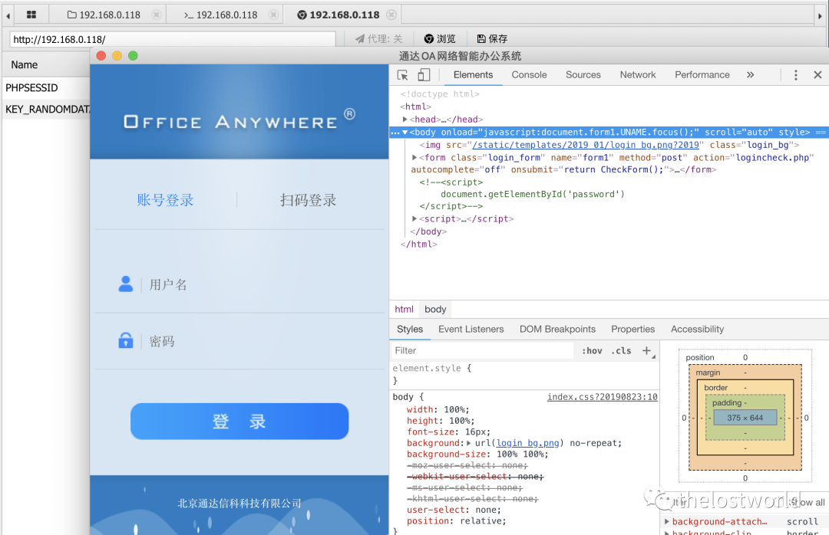
Task: Open the Sources tab in DevTools
Action: (583, 75)
